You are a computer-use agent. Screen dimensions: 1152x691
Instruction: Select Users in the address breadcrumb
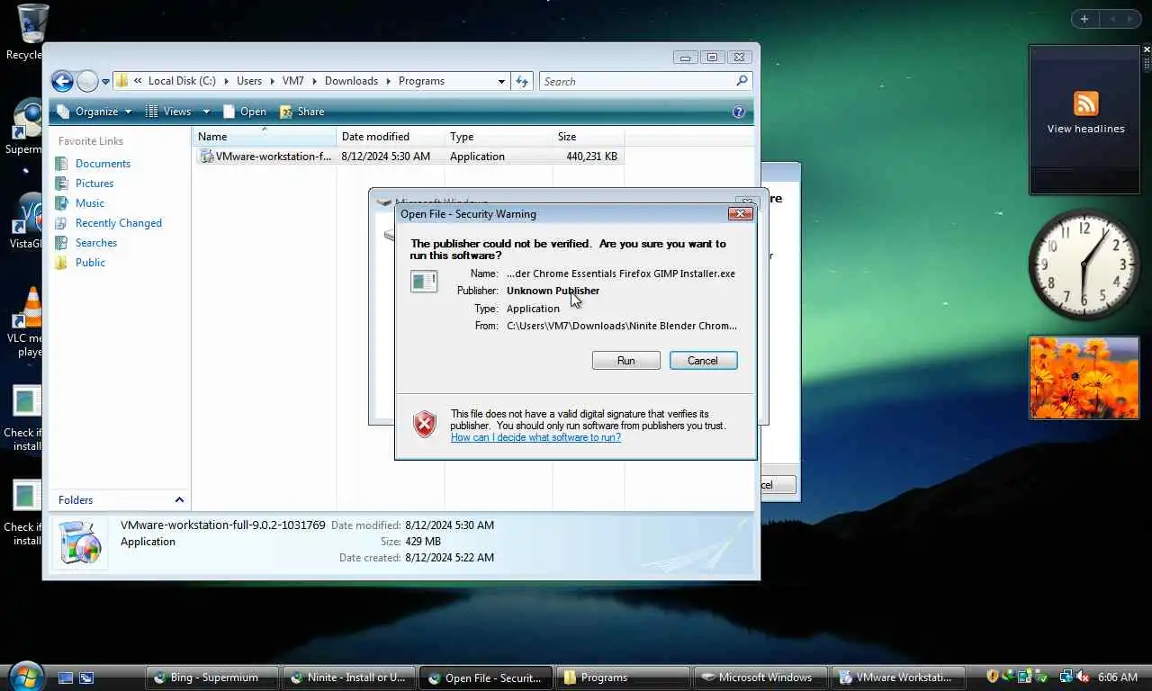[249, 81]
